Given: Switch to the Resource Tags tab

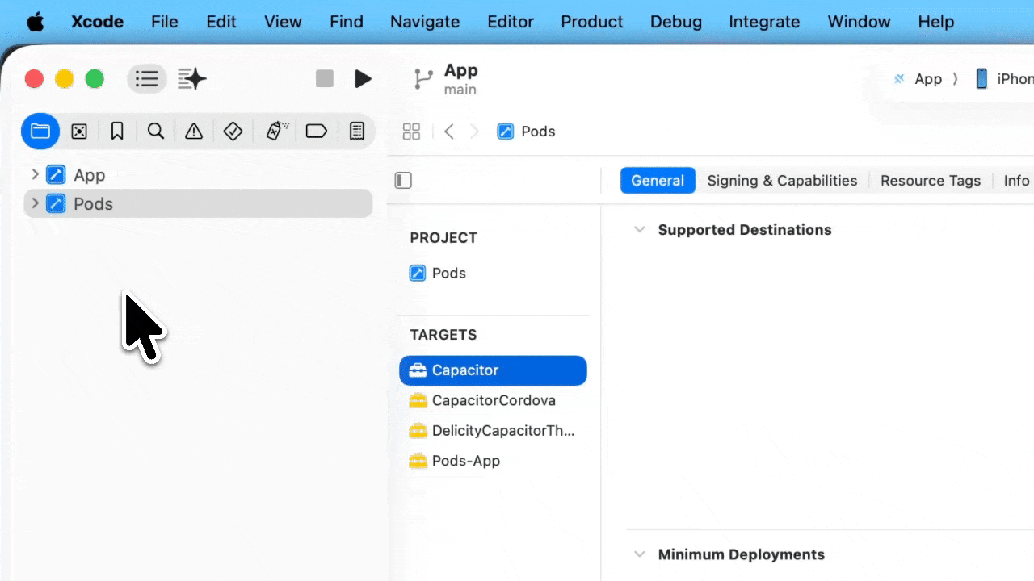Looking at the screenshot, I should (931, 181).
